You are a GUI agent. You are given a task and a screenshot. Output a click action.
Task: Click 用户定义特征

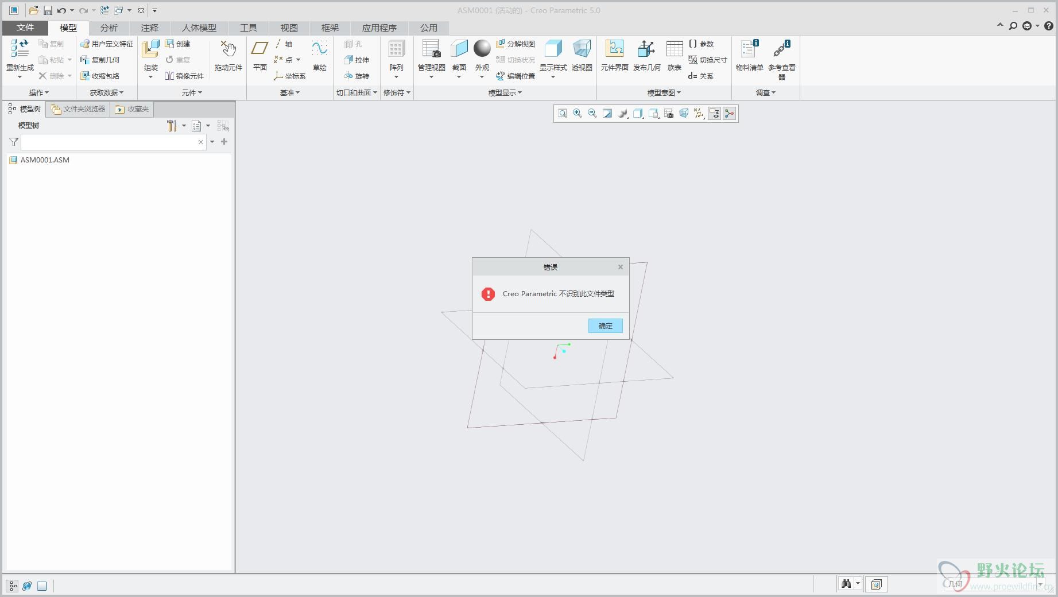point(107,44)
